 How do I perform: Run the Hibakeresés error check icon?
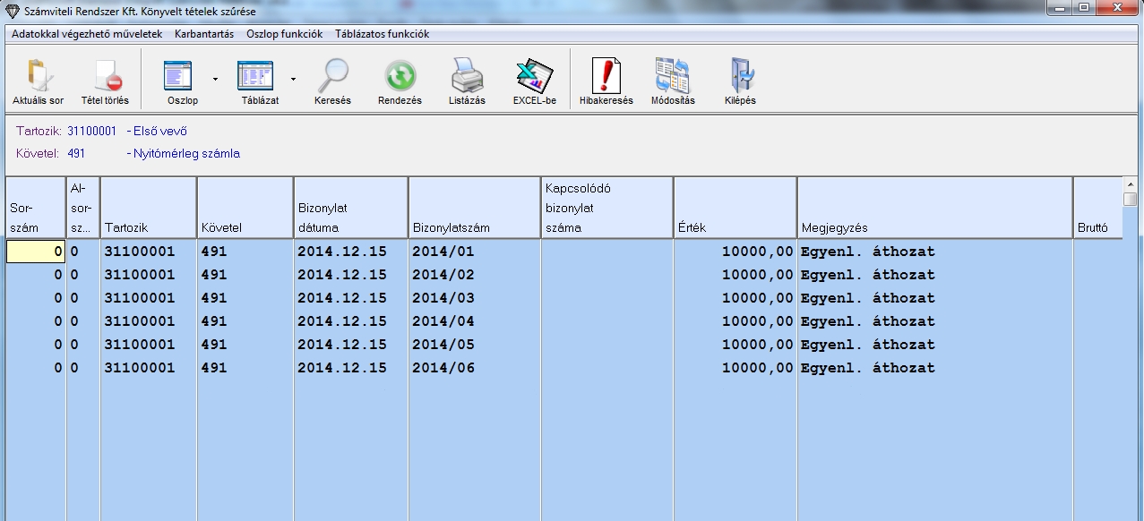coord(606,77)
